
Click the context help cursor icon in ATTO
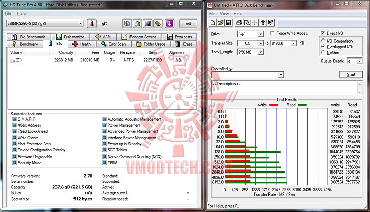coord(271,23)
